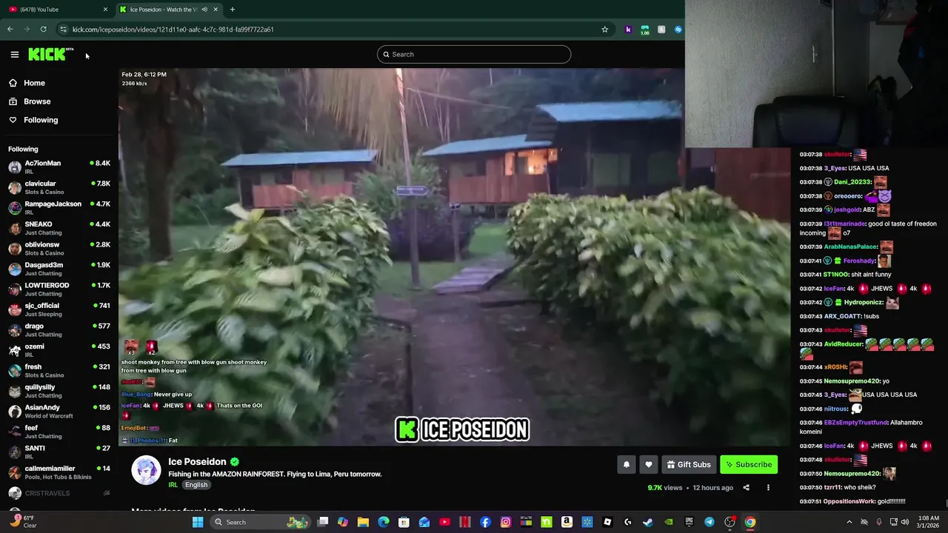Click the English language tag

click(196, 485)
